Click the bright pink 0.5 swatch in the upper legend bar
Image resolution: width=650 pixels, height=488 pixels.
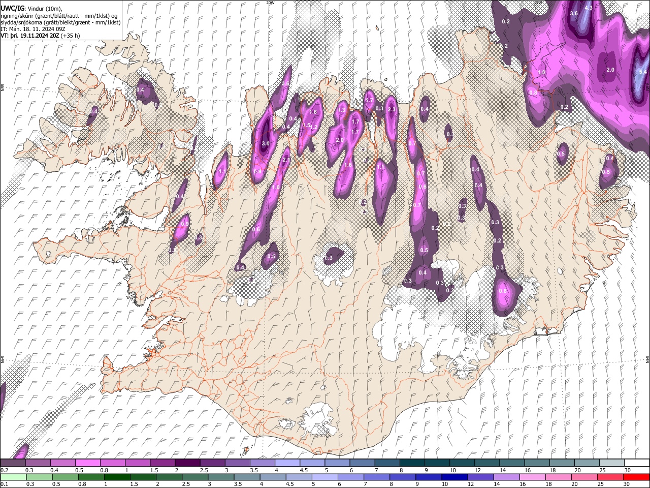pos(87,463)
